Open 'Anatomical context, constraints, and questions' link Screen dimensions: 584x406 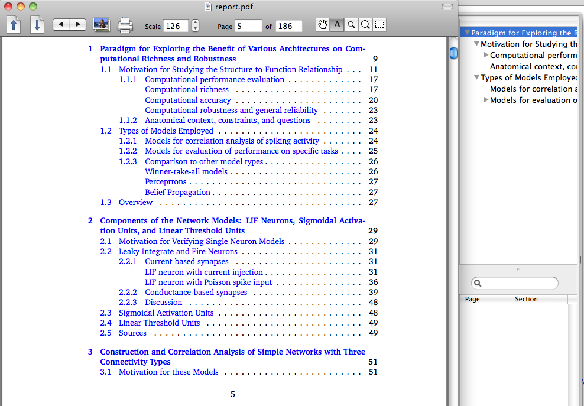(x=228, y=121)
